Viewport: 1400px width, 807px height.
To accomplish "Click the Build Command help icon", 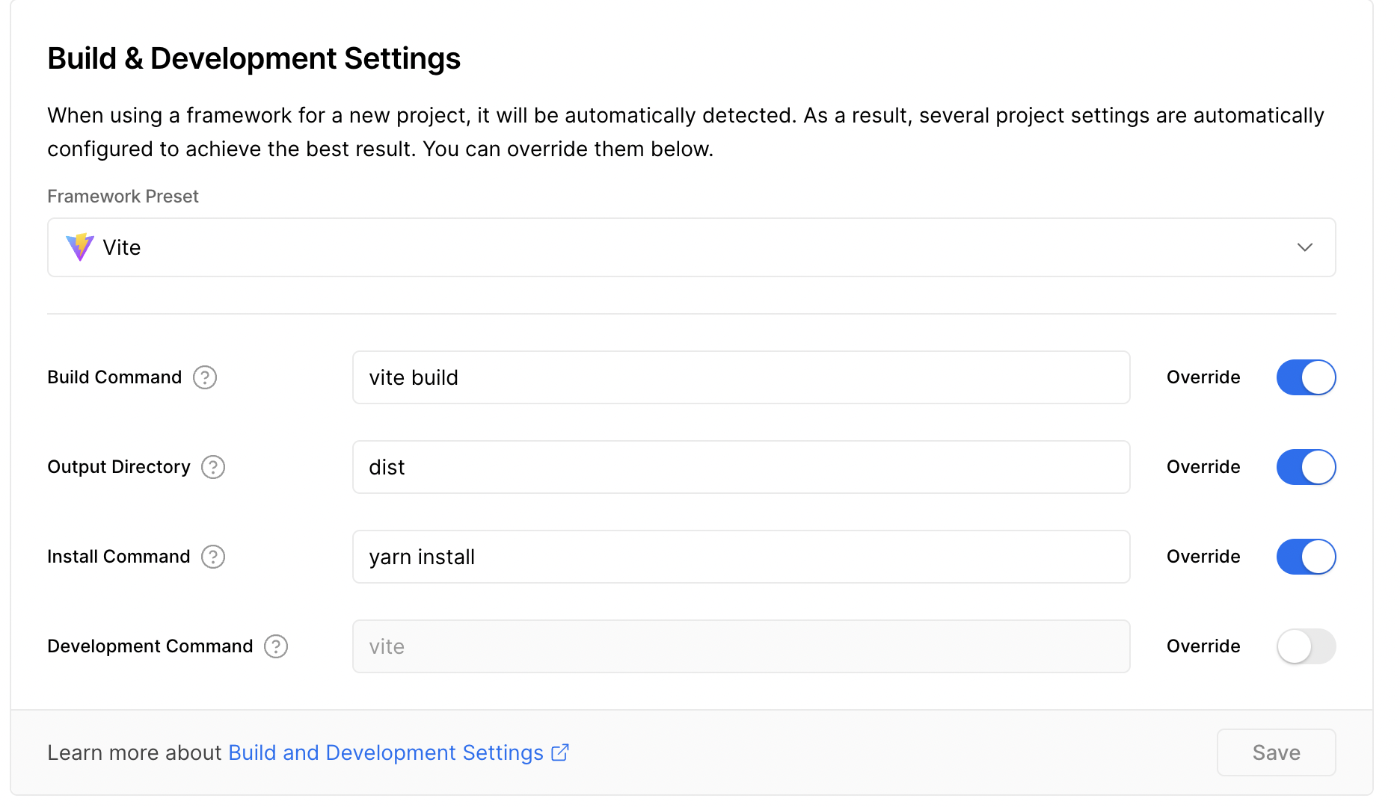I will pos(205,377).
